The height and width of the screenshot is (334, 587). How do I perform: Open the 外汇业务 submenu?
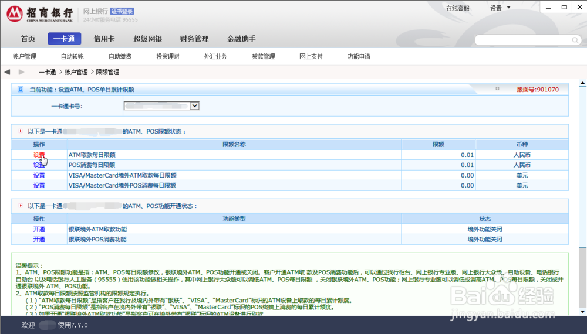click(x=215, y=56)
